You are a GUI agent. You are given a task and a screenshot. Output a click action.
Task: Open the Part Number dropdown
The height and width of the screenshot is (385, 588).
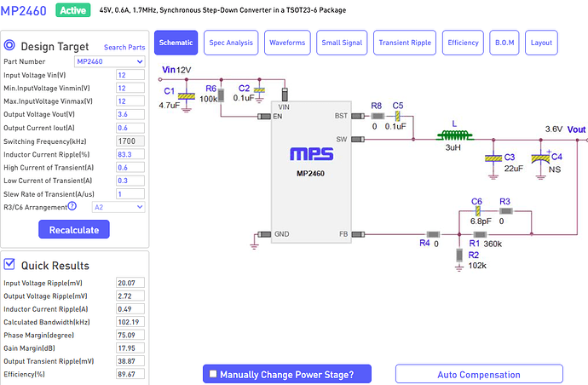pos(109,62)
